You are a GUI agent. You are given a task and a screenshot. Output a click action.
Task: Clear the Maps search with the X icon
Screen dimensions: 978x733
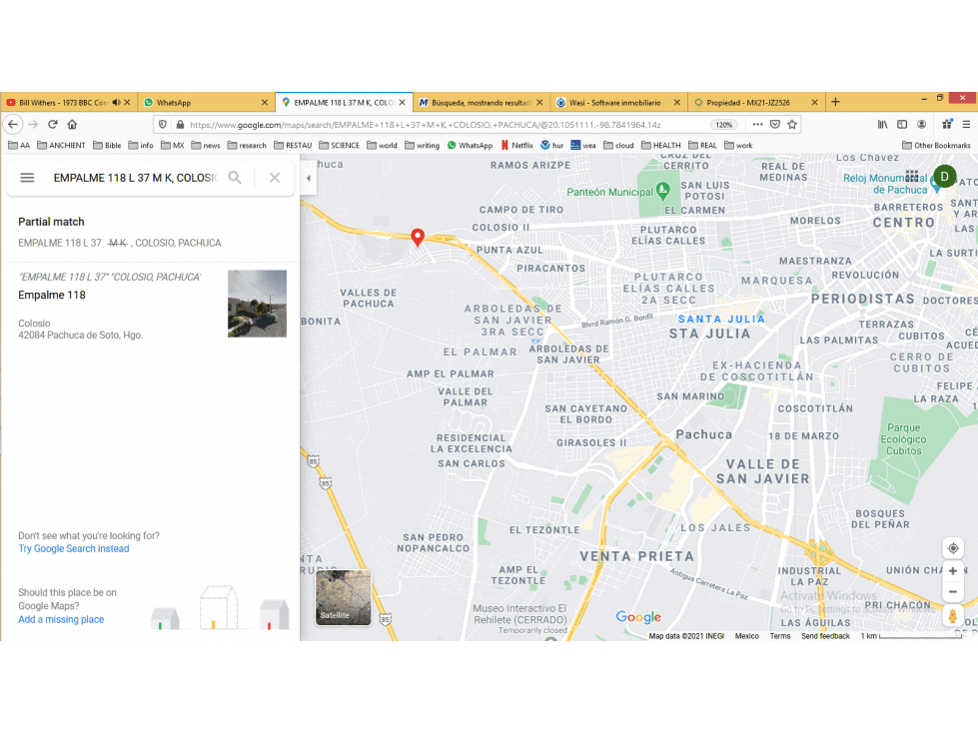point(275,178)
